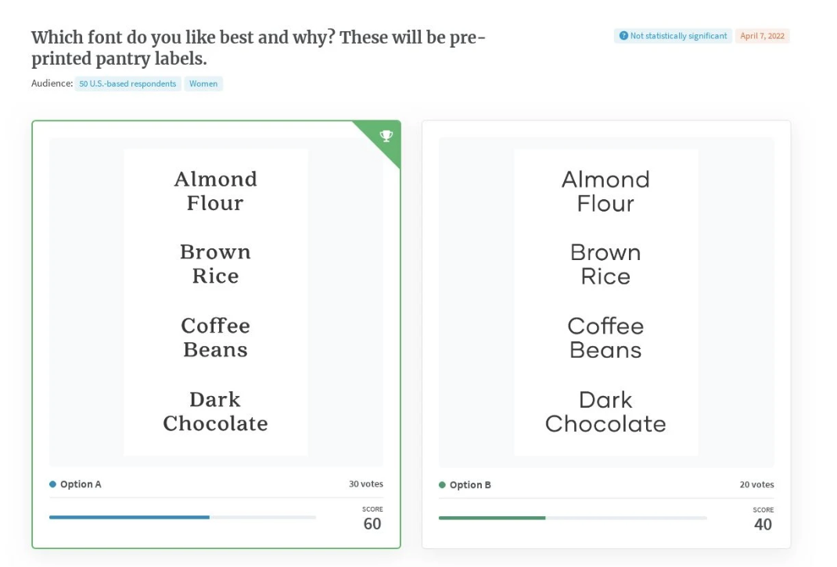The width and height of the screenshot is (837, 567).
Task: Click the Option A score of 60
Action: tap(372, 524)
